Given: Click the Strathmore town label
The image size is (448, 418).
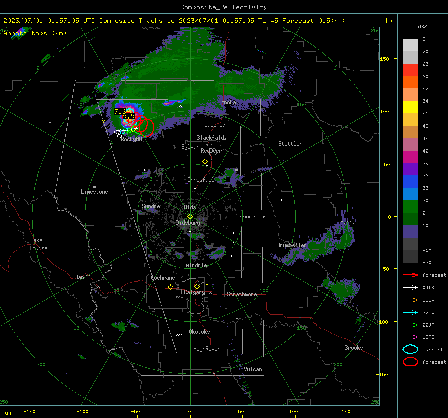Looking at the screenshot, I should click(242, 294).
